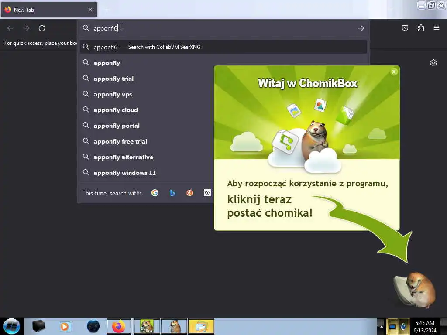Reload the page with the refresh icon

[x=42, y=28]
